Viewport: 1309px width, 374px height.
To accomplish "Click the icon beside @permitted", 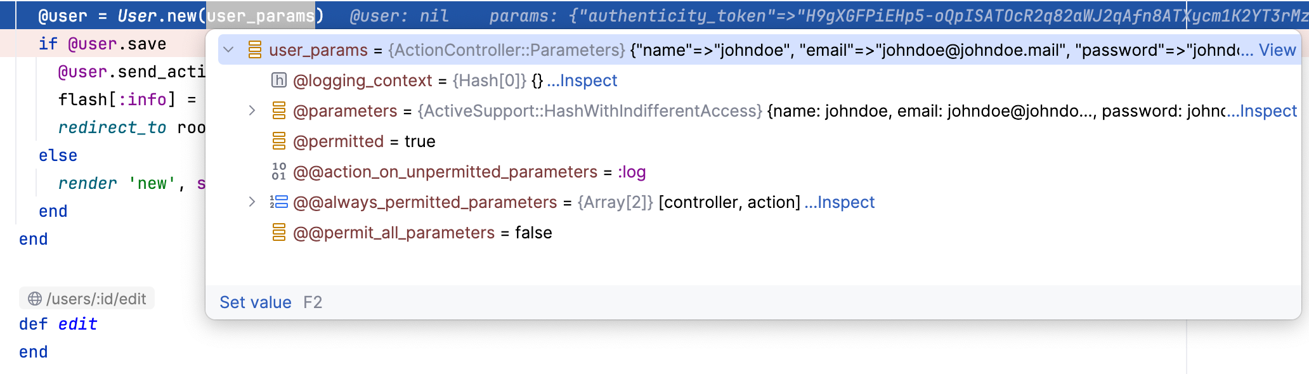I will coord(279,141).
